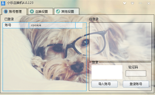
Task: Click the captcha image box in 登录 group
Action: tap(107, 72)
